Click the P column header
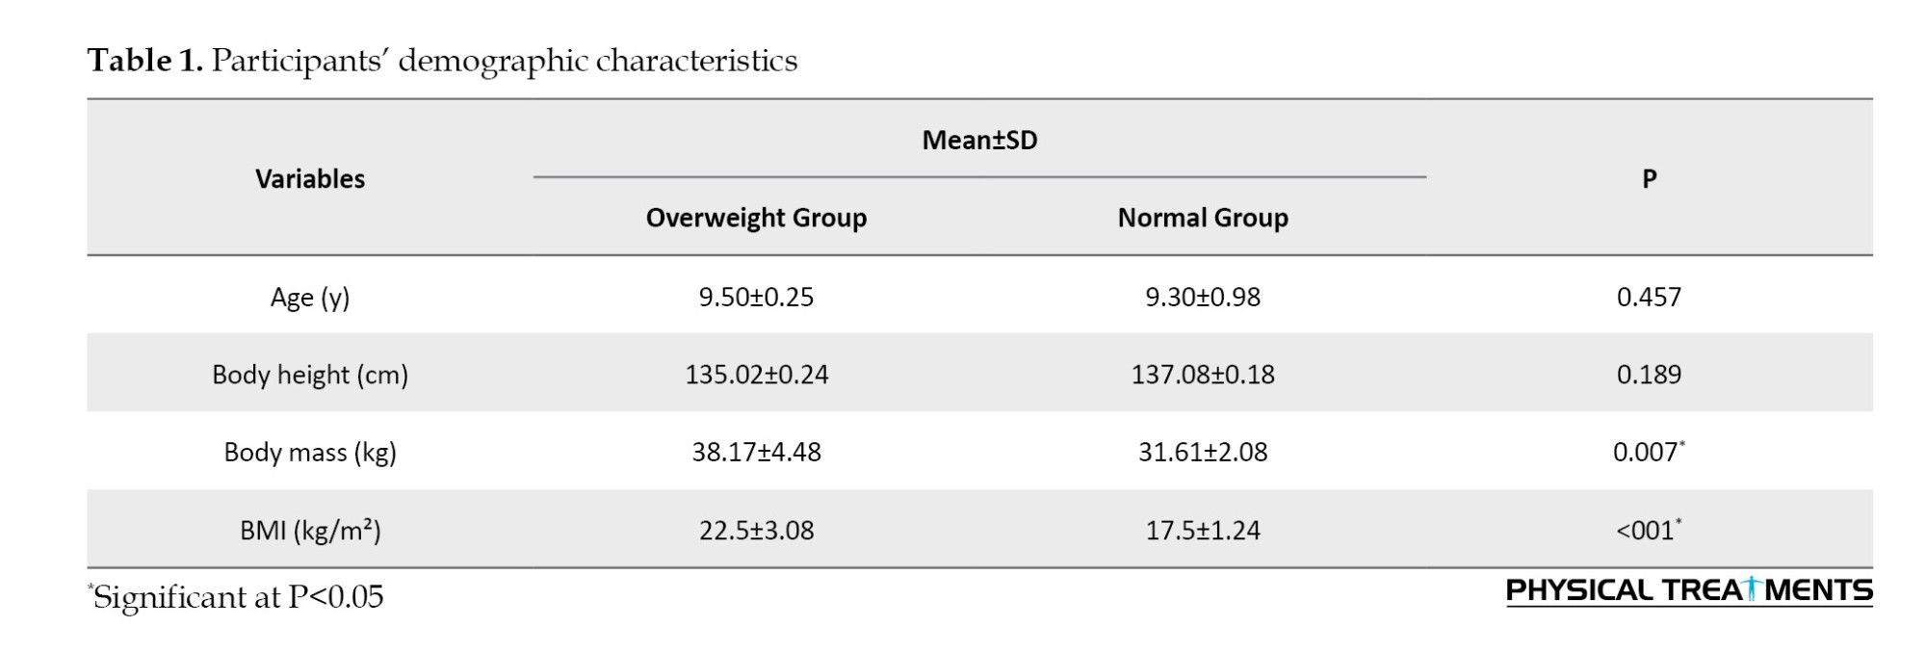This screenshot has width=1926, height=653. pos(1649,179)
